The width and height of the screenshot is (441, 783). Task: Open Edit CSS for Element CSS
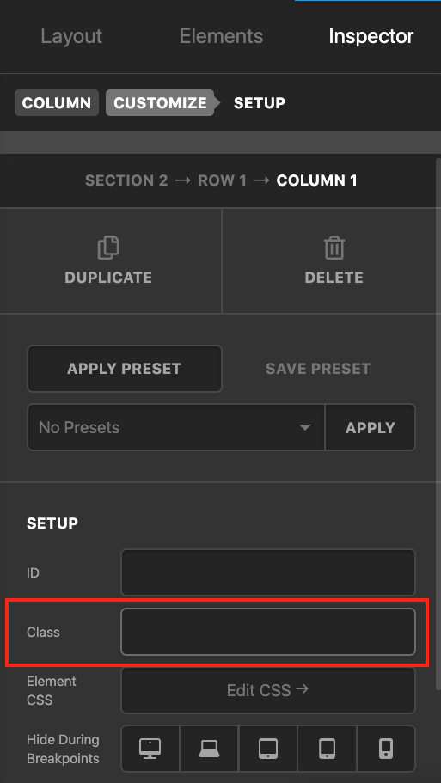pyautogui.click(x=268, y=690)
